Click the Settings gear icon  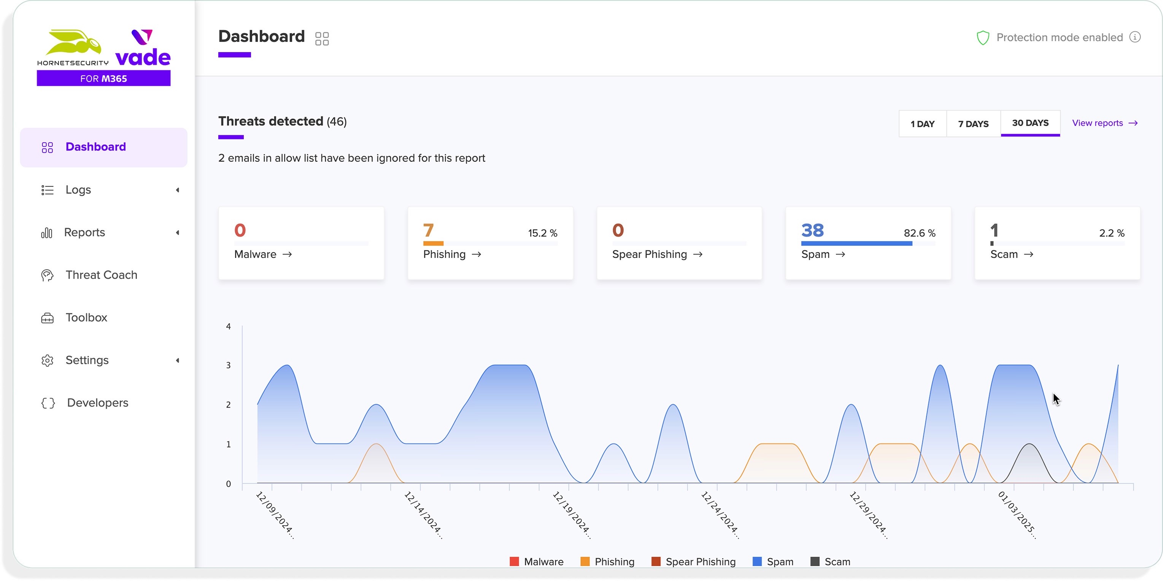(x=48, y=361)
